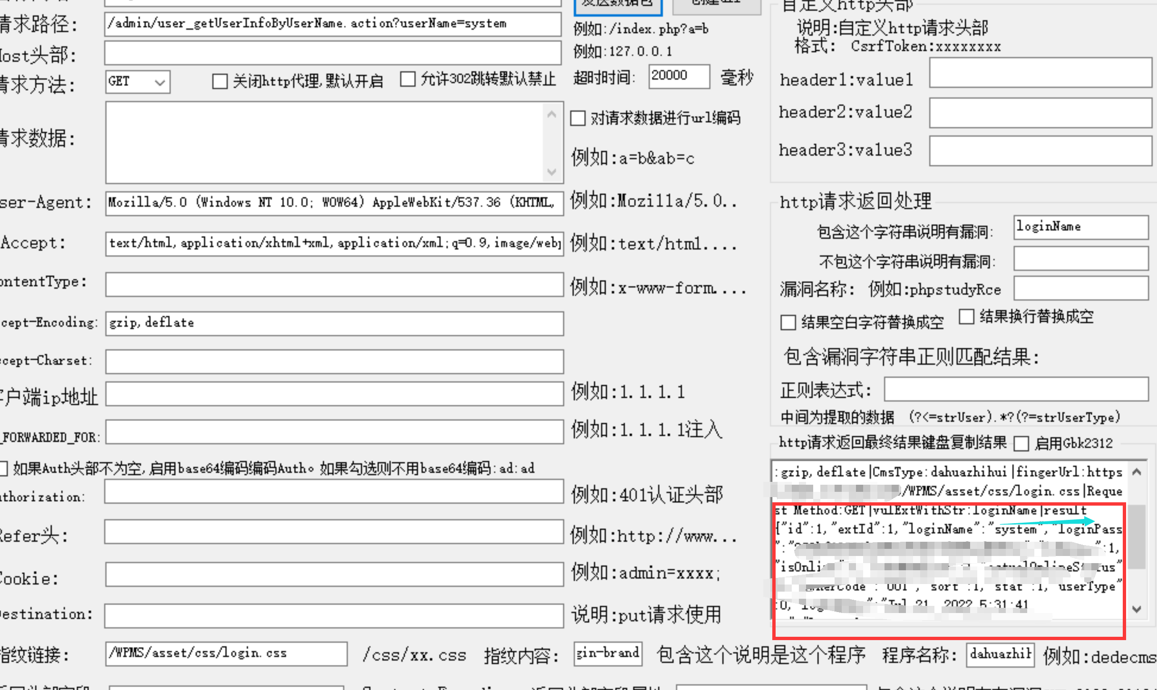The width and height of the screenshot is (1157, 690).
Task: Click the timeout field showing 20000
Action: 679,76
